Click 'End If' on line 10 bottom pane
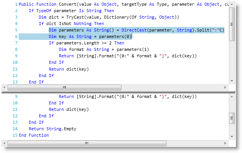 [x=56, y=103]
